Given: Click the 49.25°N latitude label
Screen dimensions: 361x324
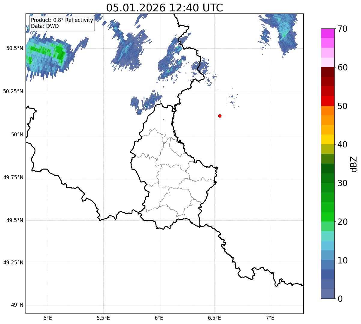Looking at the screenshot, I should point(13,263).
